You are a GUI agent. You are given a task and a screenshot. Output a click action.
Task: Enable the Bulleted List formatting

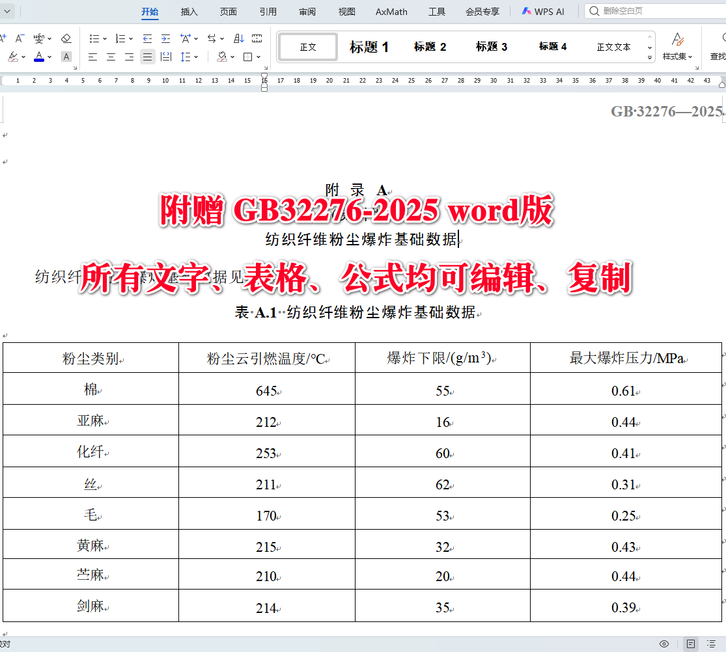(x=93, y=38)
